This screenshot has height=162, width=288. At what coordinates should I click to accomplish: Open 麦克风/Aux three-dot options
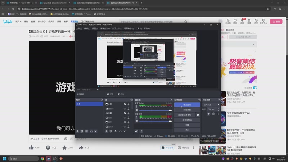tap(137, 106)
